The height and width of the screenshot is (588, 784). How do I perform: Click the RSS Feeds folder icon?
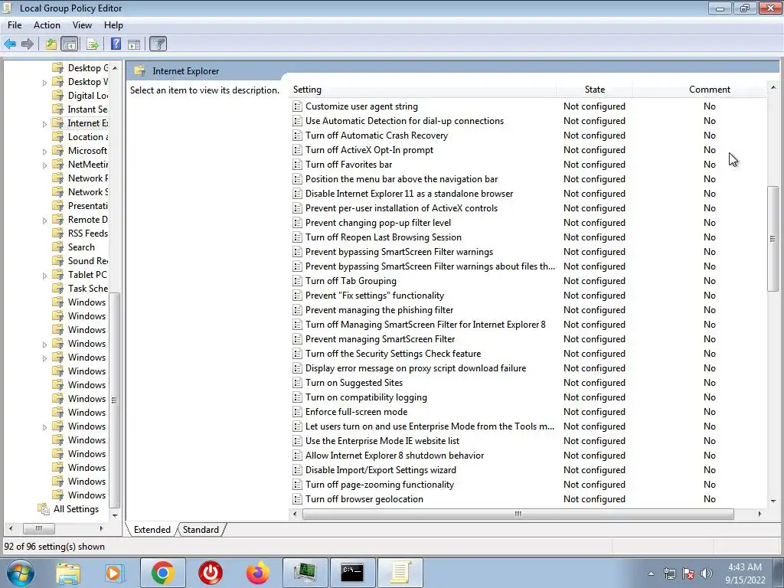coord(58,234)
